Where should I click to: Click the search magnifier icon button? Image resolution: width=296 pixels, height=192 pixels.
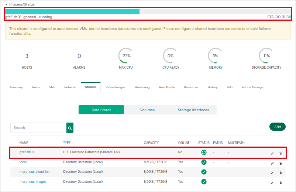coord(70,128)
